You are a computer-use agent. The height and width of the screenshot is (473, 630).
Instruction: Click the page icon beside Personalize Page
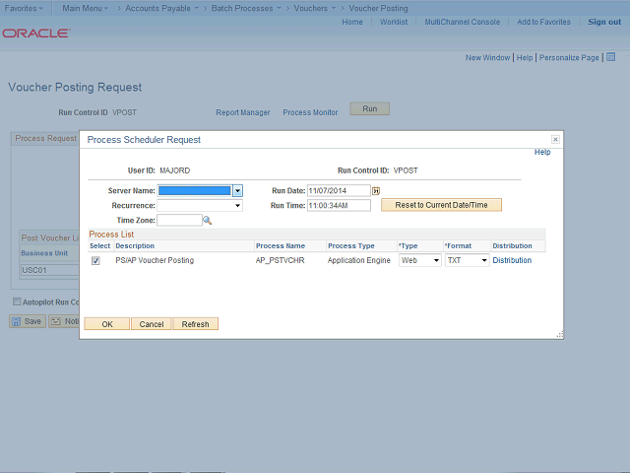tap(608, 58)
